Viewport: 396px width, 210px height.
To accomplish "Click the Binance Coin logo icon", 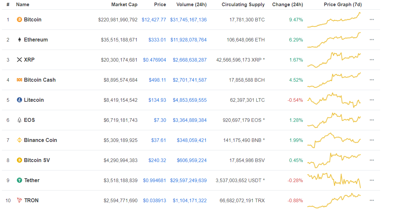I will tap(19, 140).
